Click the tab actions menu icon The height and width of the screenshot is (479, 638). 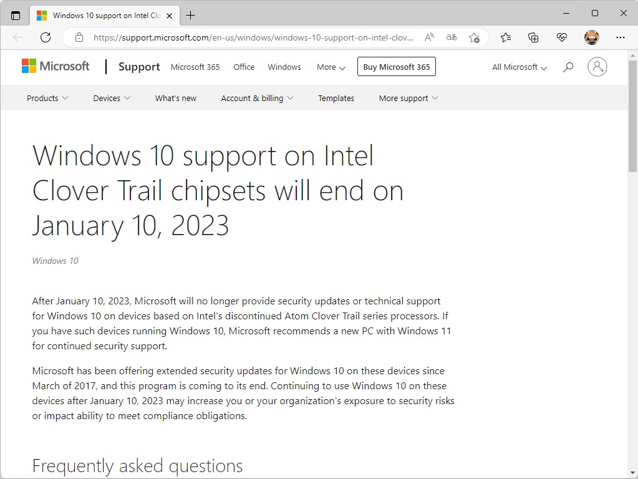tap(14, 14)
